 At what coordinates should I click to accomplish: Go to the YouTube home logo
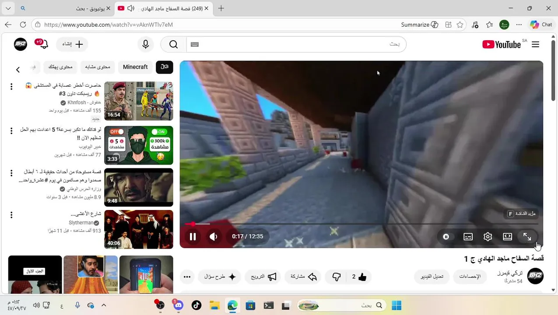point(502,44)
